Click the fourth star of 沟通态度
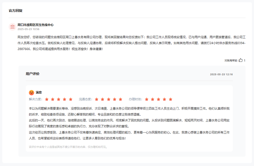This screenshot has height=166, width=254. click(115, 99)
